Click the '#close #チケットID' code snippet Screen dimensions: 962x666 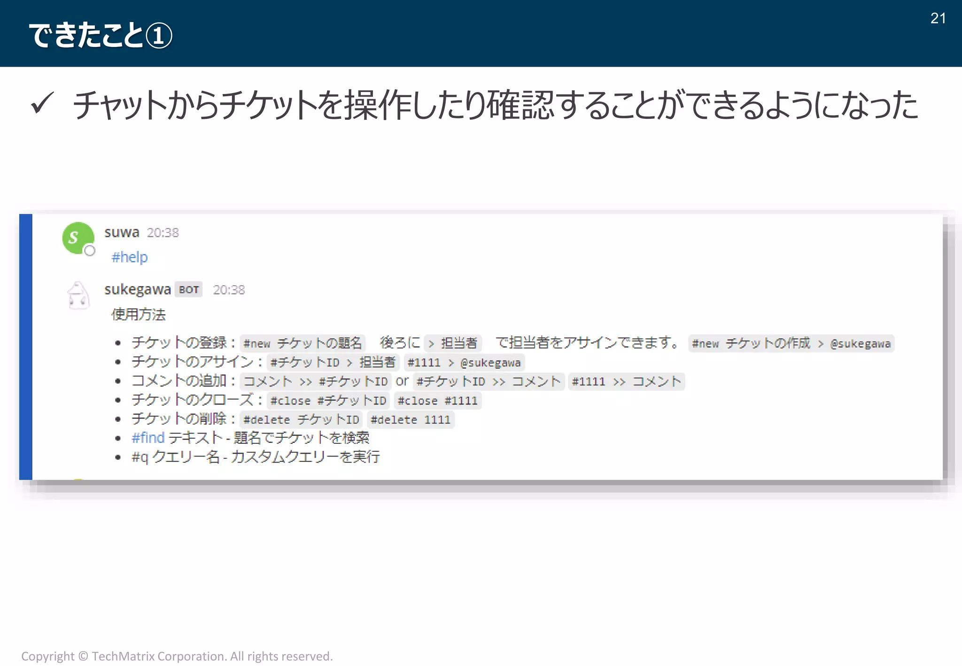[x=328, y=401]
